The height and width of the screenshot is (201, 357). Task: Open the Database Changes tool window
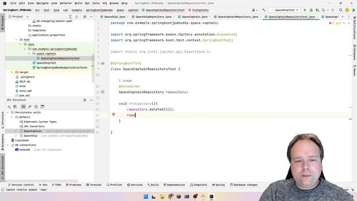244,185
